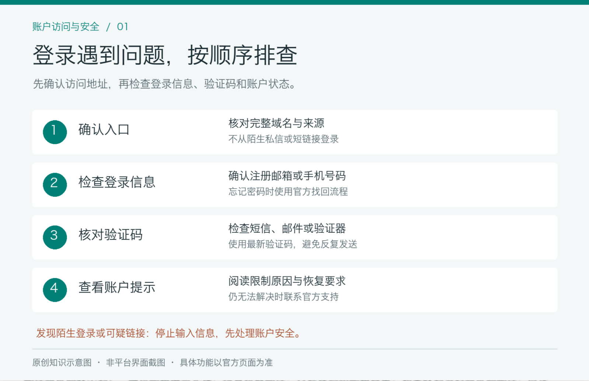589x381 pixels.
Task: Click the 01 page number in breadcrumb
Action: coord(122,27)
